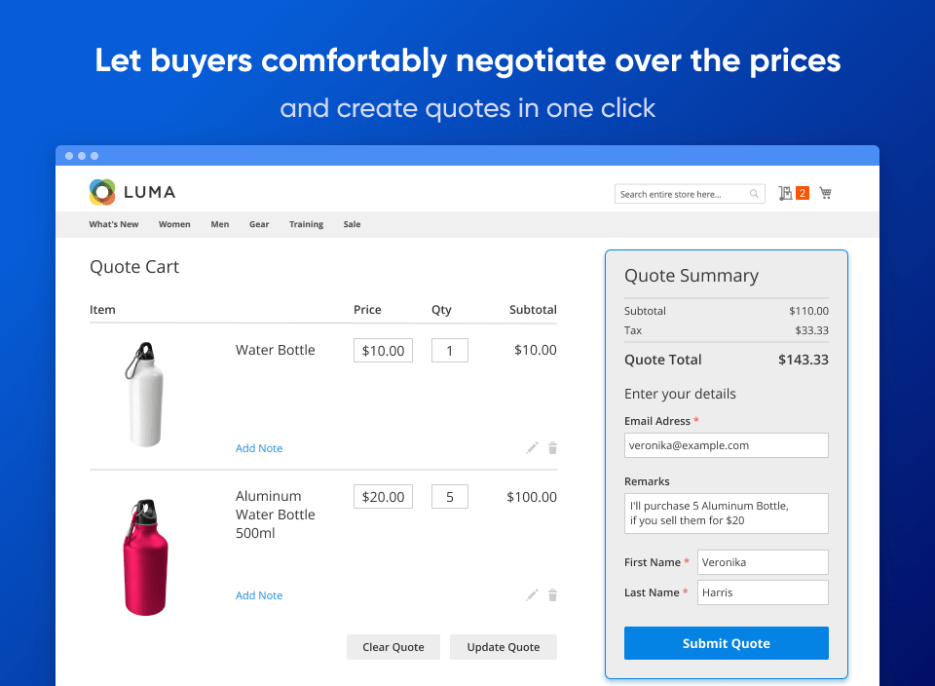
Task: Go to the Sale menu item
Action: tap(352, 224)
